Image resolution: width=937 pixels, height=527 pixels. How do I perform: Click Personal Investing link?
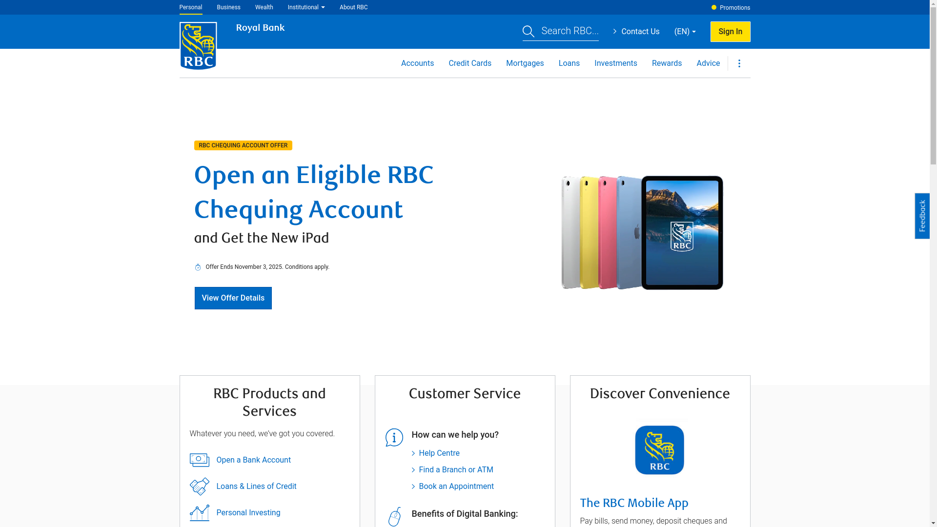point(248,513)
